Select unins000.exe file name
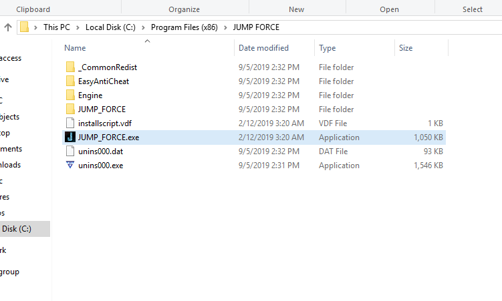 pyautogui.click(x=100, y=166)
